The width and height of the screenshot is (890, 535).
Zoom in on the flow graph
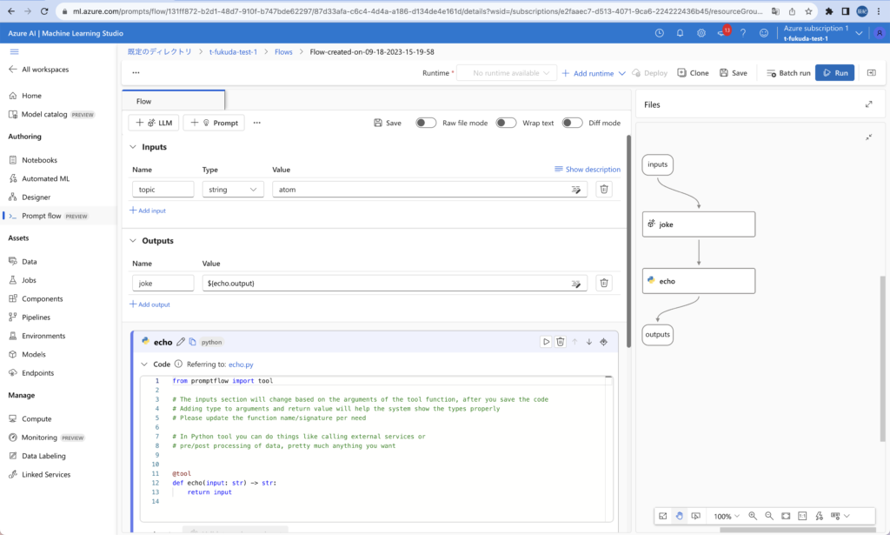coord(753,516)
